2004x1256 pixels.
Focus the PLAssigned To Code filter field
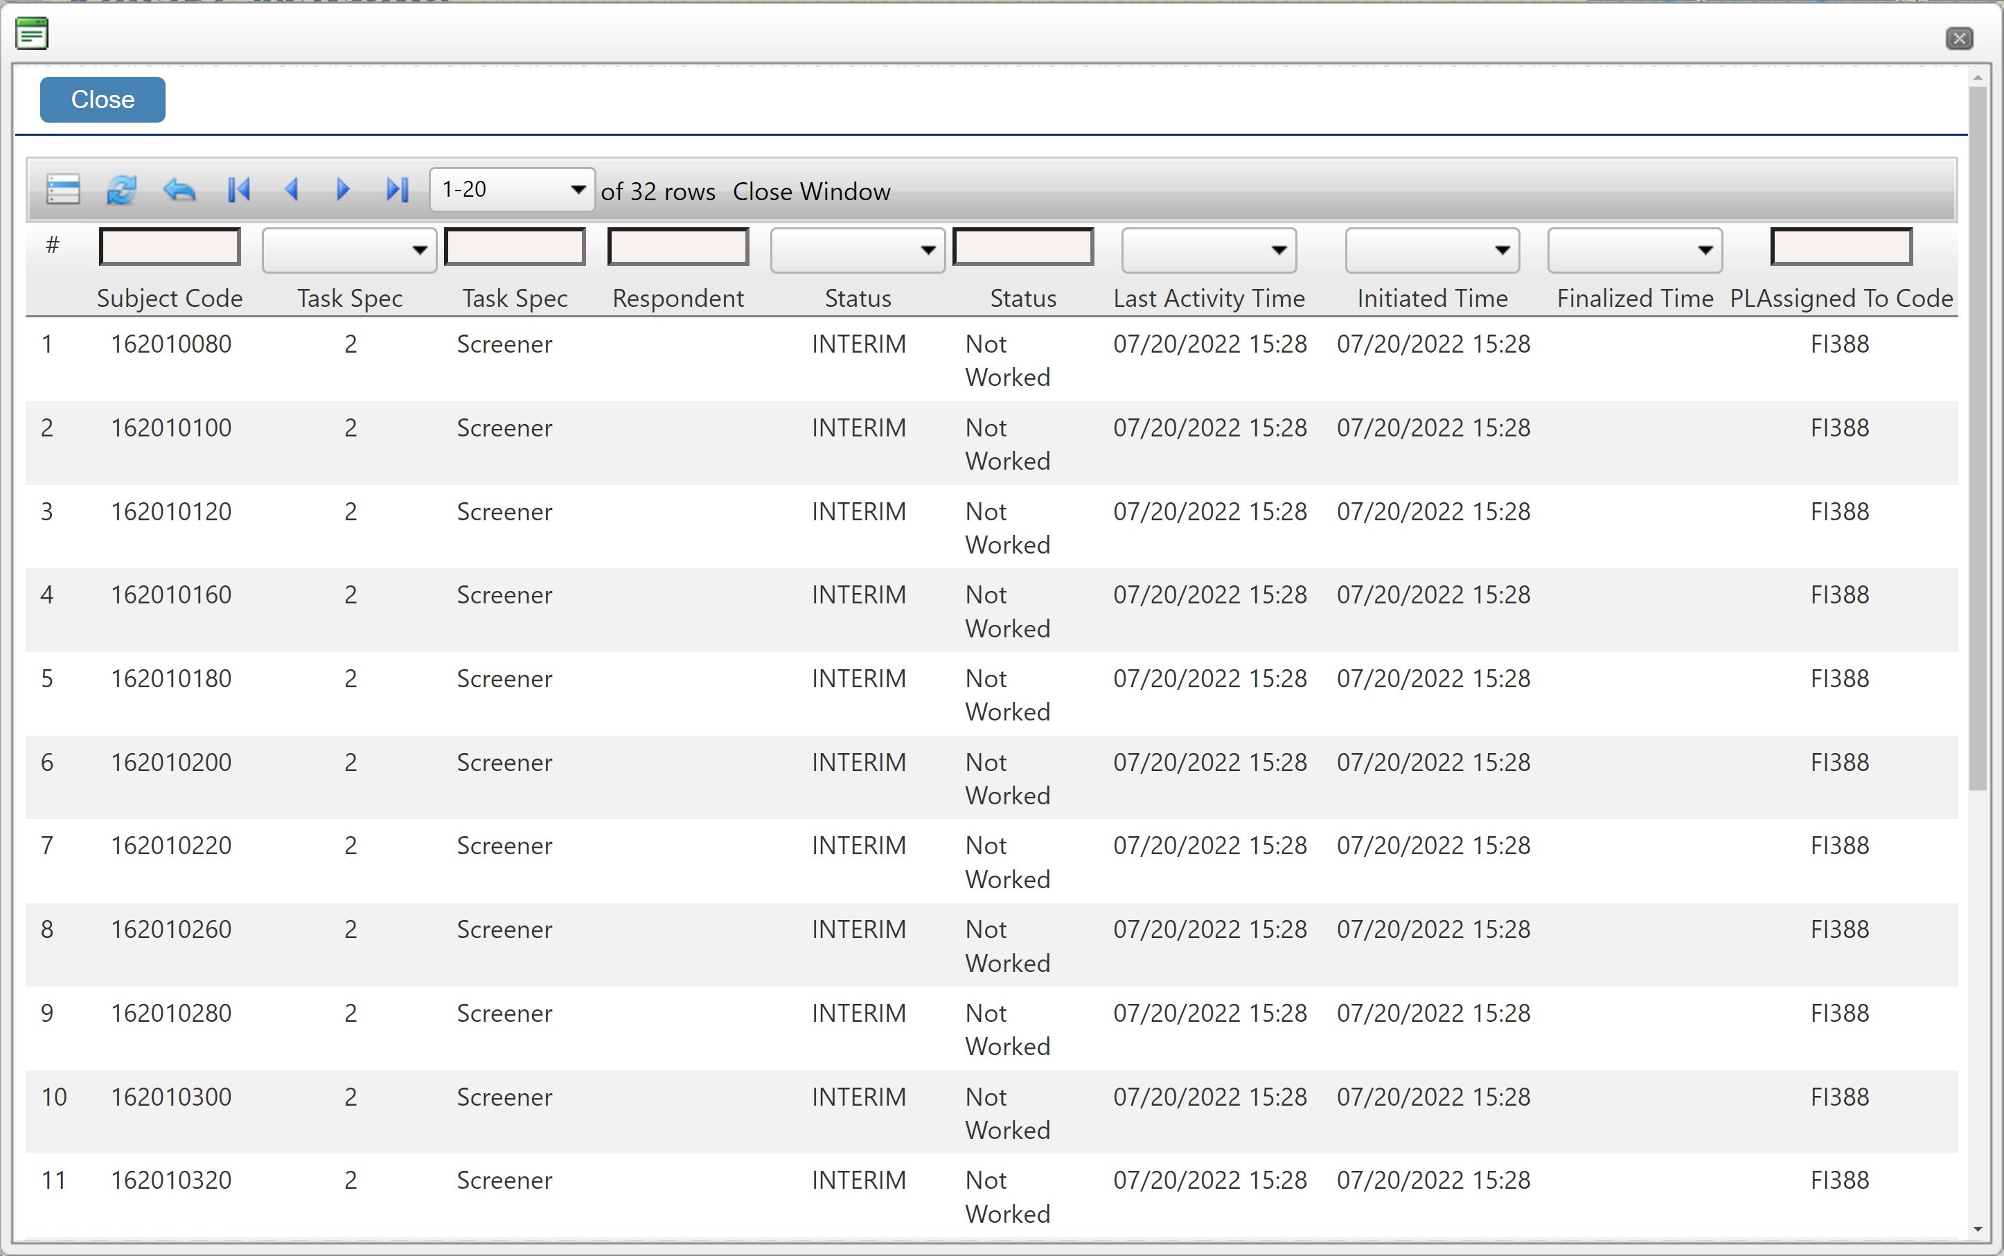click(1841, 247)
